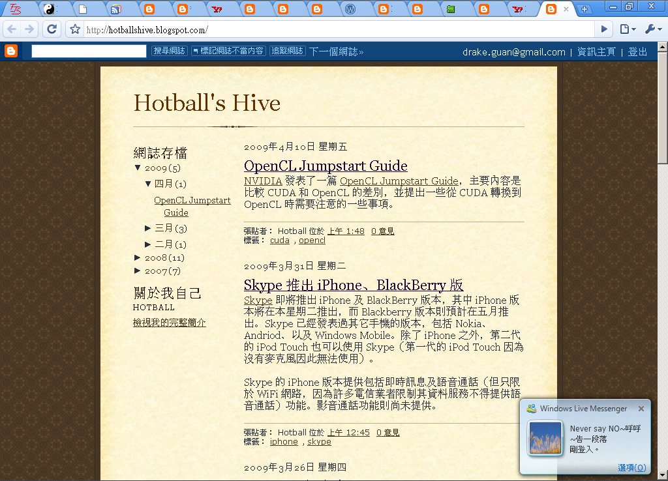The image size is (668, 481).
Task: Switch to the blank page icon tab
Action: [83, 9]
